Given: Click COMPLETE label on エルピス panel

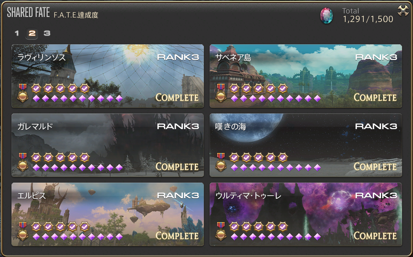Looking at the screenshot, I should (177, 236).
